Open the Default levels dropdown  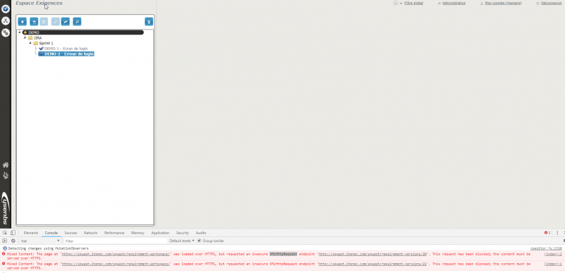pos(182,241)
